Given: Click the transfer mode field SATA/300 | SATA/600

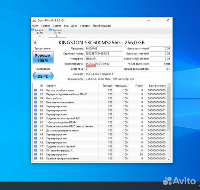Looking at the screenshot, I should (x=104, y=64).
